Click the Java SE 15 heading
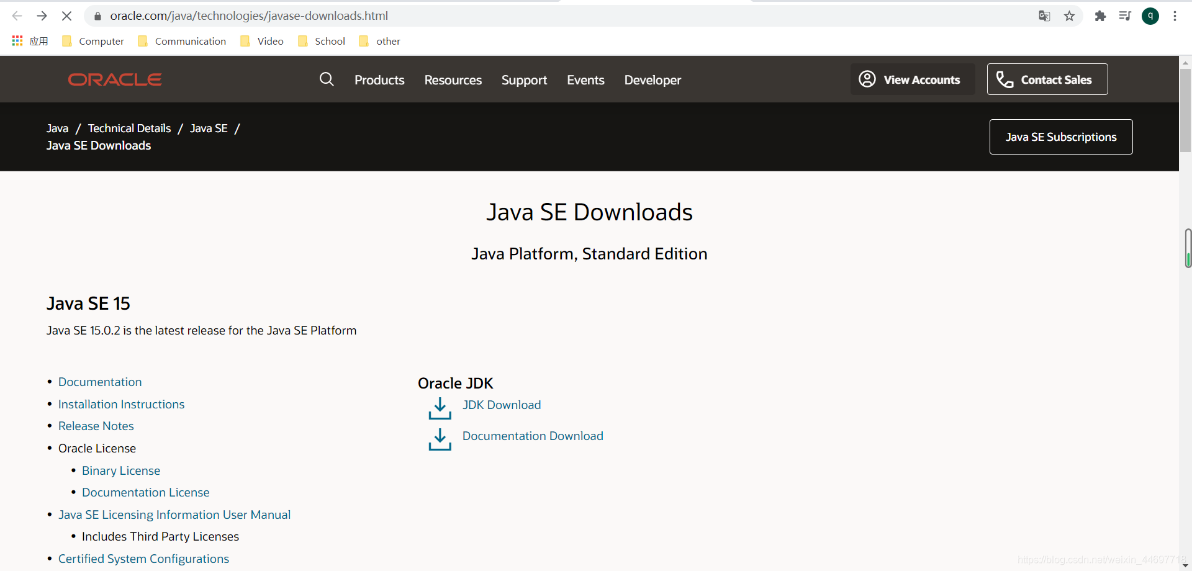The height and width of the screenshot is (571, 1192). (x=88, y=303)
